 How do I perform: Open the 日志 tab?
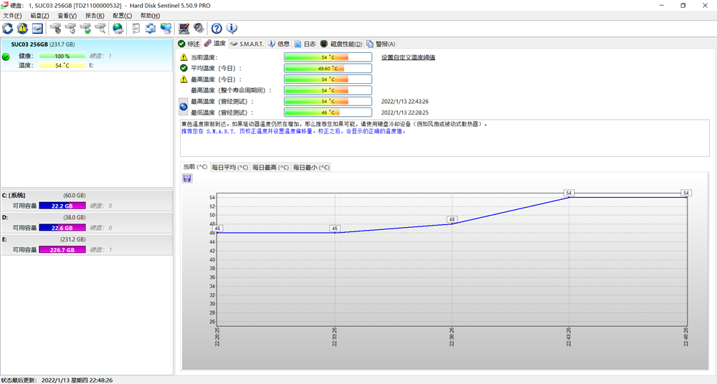305,44
